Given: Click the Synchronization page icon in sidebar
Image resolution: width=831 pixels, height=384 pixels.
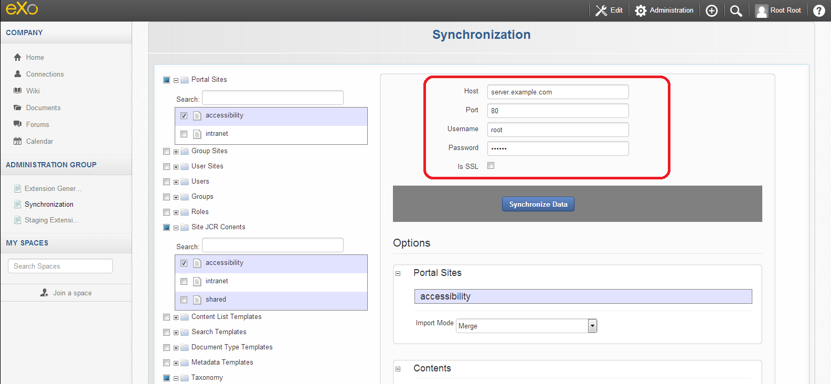Looking at the screenshot, I should [17, 204].
